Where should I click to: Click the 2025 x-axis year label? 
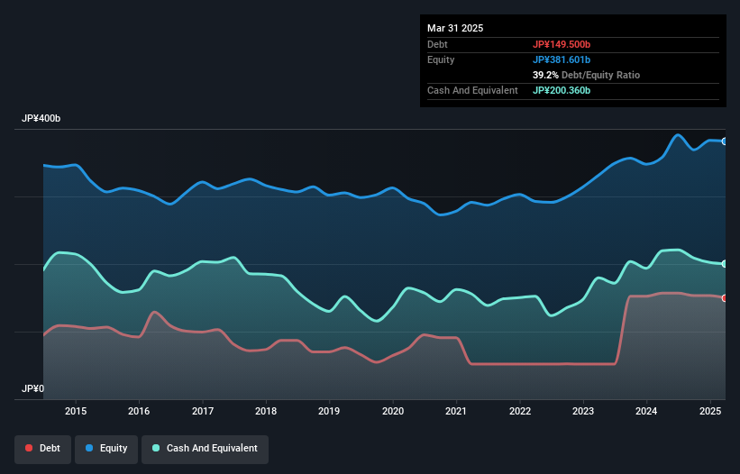(710, 412)
